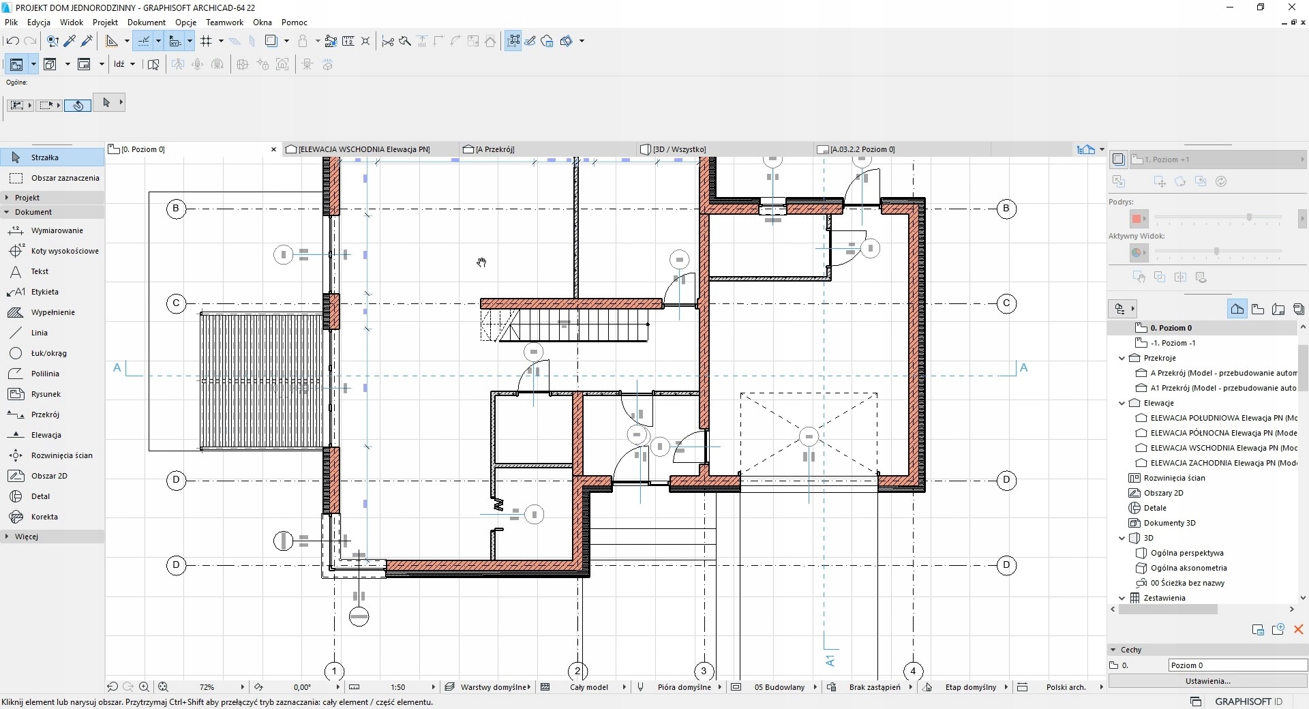
Task: Toggle the Podrys trace reference swatch
Action: click(1137, 219)
